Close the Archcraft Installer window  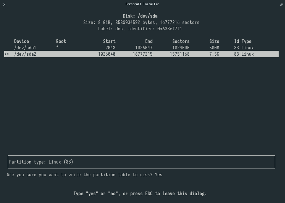coord(4,5)
